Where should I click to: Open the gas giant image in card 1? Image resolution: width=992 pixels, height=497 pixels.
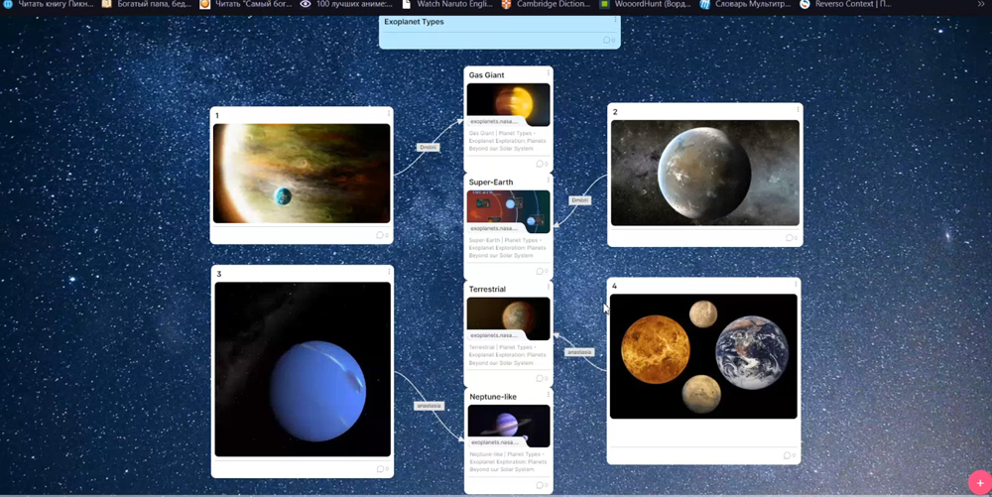(302, 174)
